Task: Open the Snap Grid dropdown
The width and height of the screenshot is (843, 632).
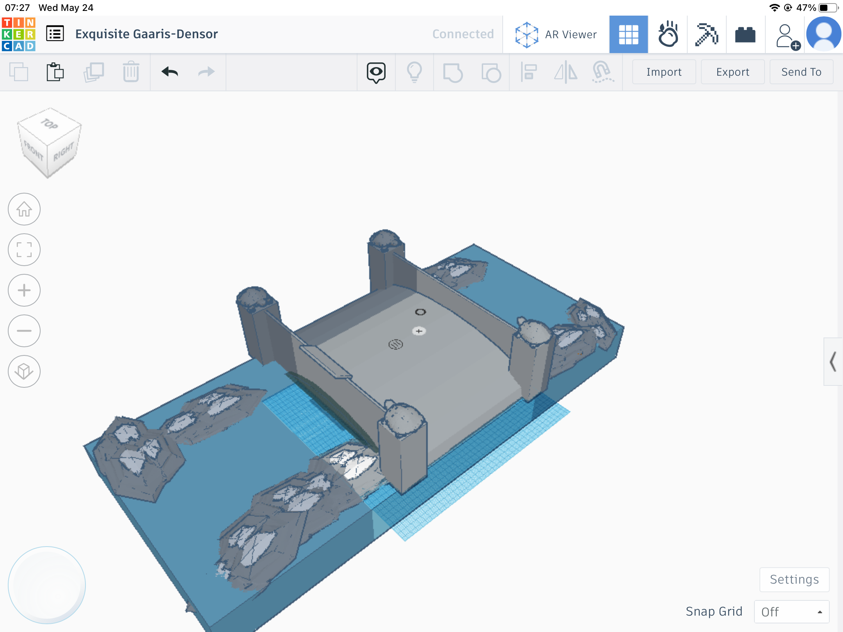Action: click(791, 611)
